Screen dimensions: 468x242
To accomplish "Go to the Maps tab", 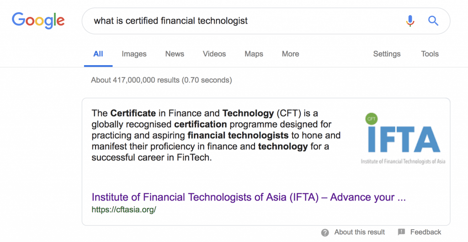I will tap(254, 54).
